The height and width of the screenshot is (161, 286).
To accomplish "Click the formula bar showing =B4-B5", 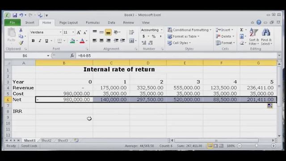I will click(177, 55).
